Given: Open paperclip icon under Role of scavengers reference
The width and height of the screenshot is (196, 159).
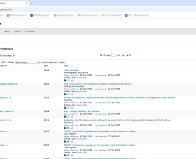Looking at the screenshot, I should click(68, 94).
